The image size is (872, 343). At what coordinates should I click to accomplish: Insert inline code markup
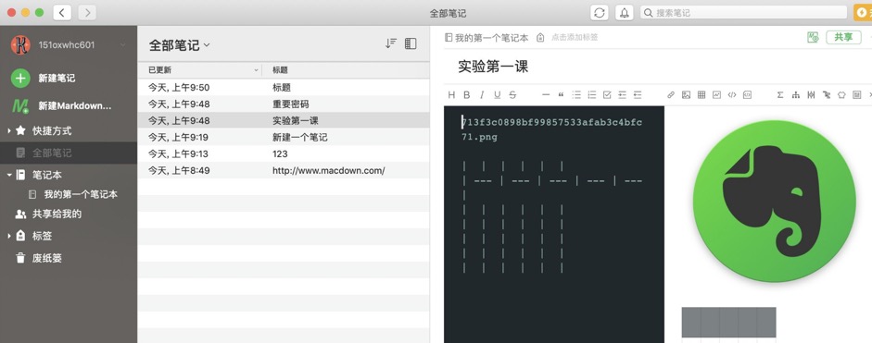(x=732, y=95)
